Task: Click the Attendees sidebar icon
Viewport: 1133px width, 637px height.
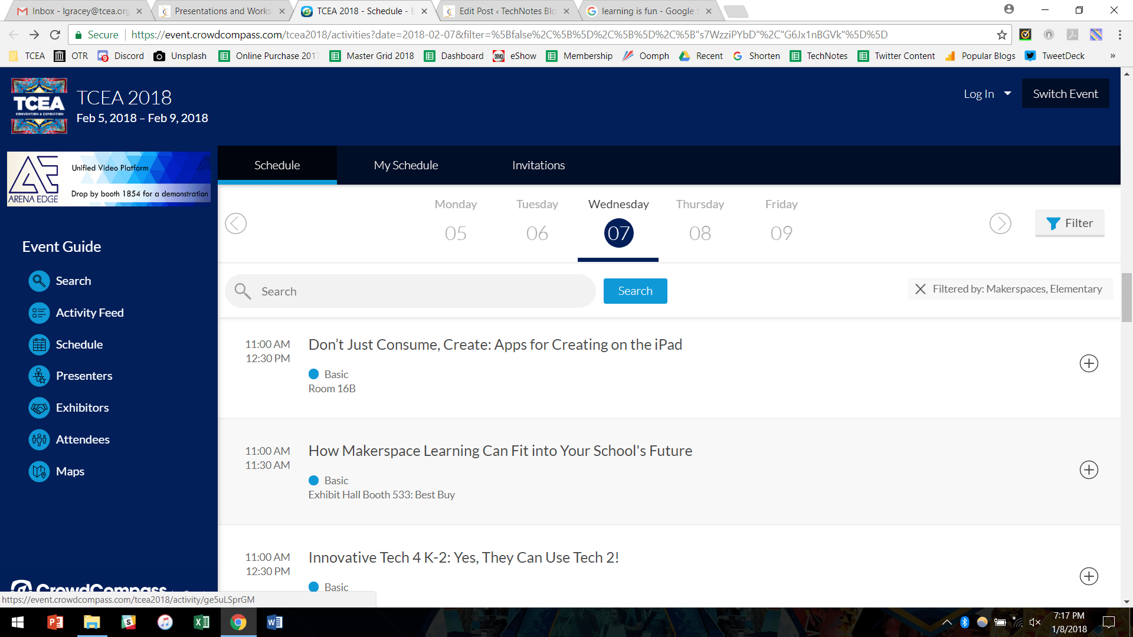Action: (x=39, y=439)
